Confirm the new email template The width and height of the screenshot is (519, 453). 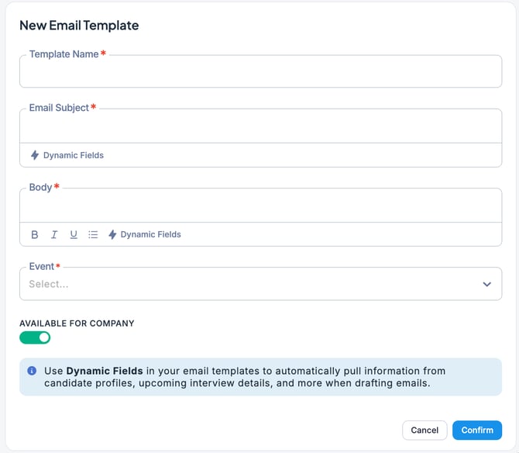pos(477,430)
